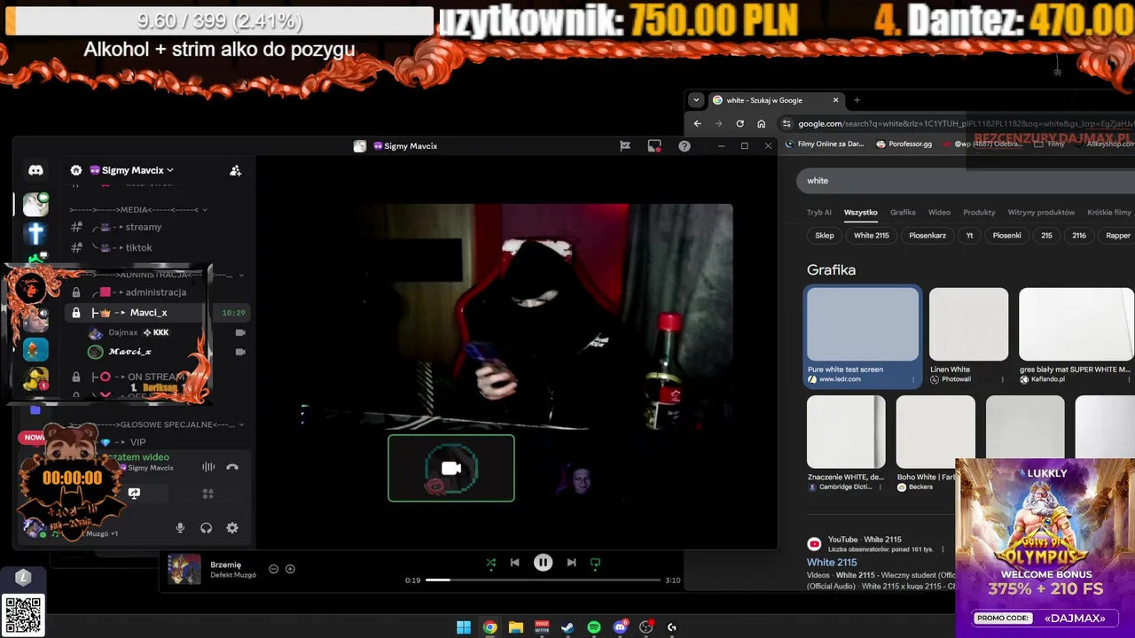Image resolution: width=1135 pixels, height=638 pixels.
Task: Switch to Produkty search tab
Action: click(979, 213)
